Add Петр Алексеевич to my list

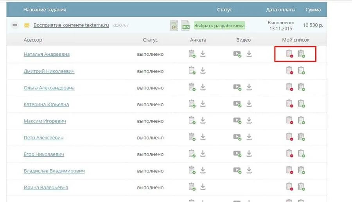click(301, 137)
